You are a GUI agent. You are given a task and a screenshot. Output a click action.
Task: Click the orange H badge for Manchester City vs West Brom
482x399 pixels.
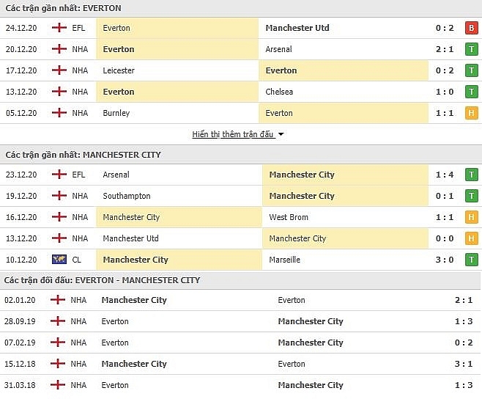point(471,217)
